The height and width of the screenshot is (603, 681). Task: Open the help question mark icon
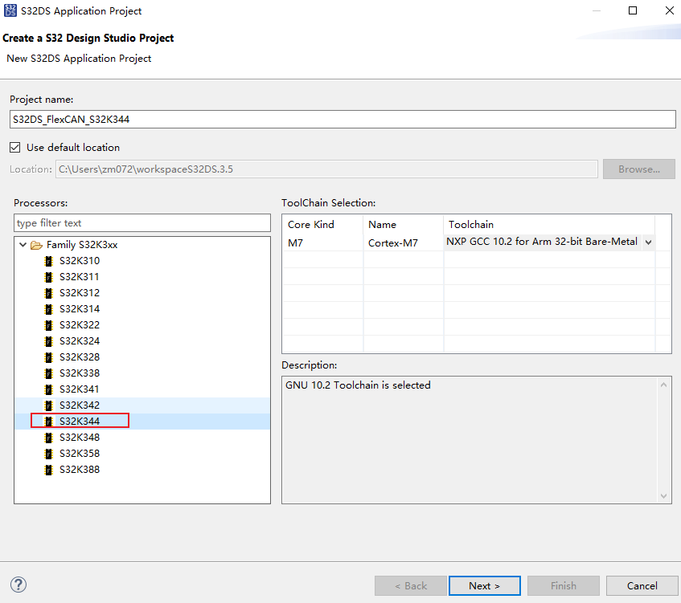18,585
